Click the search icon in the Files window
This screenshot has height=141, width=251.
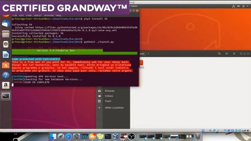pos(219,54)
